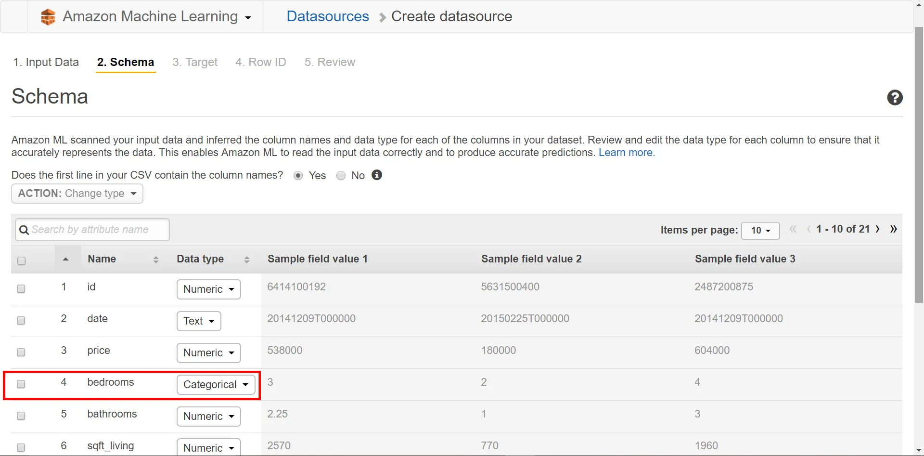The width and height of the screenshot is (924, 456).
Task: Select Yes for column names in CSV
Action: [298, 176]
